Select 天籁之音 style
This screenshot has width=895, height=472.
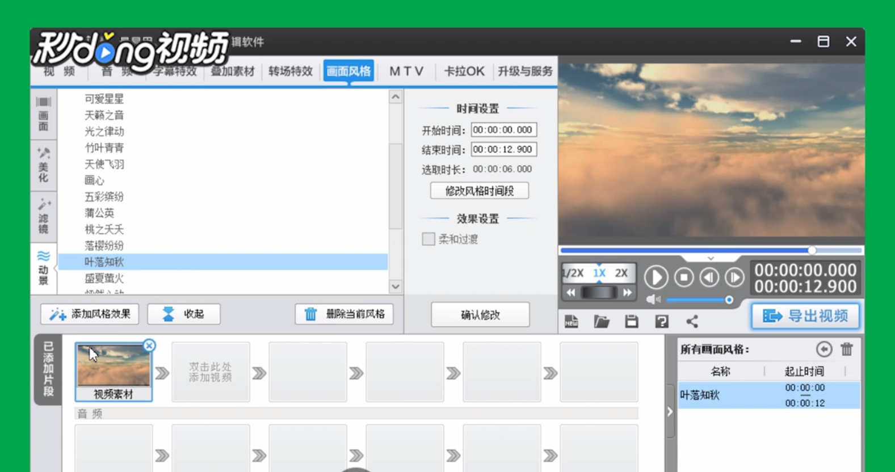pyautogui.click(x=104, y=115)
